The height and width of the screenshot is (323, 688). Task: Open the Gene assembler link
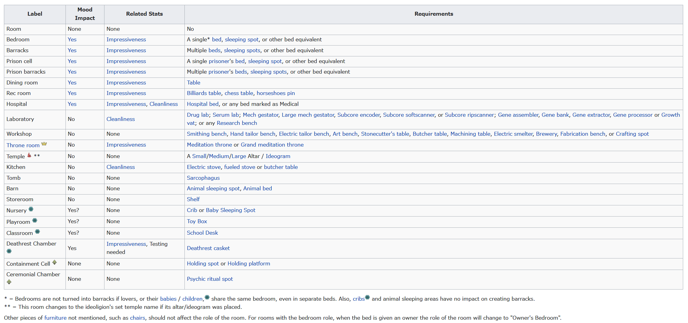pyautogui.click(x=518, y=115)
